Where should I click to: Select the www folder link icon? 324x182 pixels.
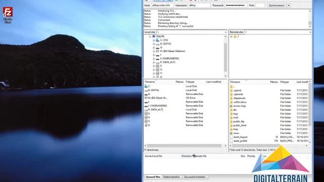point(231,133)
